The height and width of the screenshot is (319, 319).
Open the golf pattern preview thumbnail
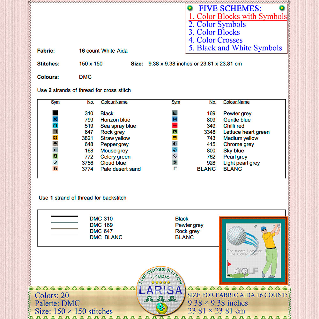pyautogui.click(x=253, y=251)
